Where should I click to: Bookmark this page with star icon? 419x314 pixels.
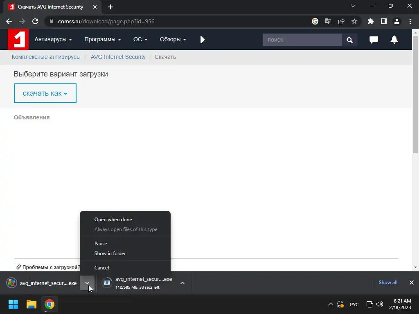click(354, 21)
